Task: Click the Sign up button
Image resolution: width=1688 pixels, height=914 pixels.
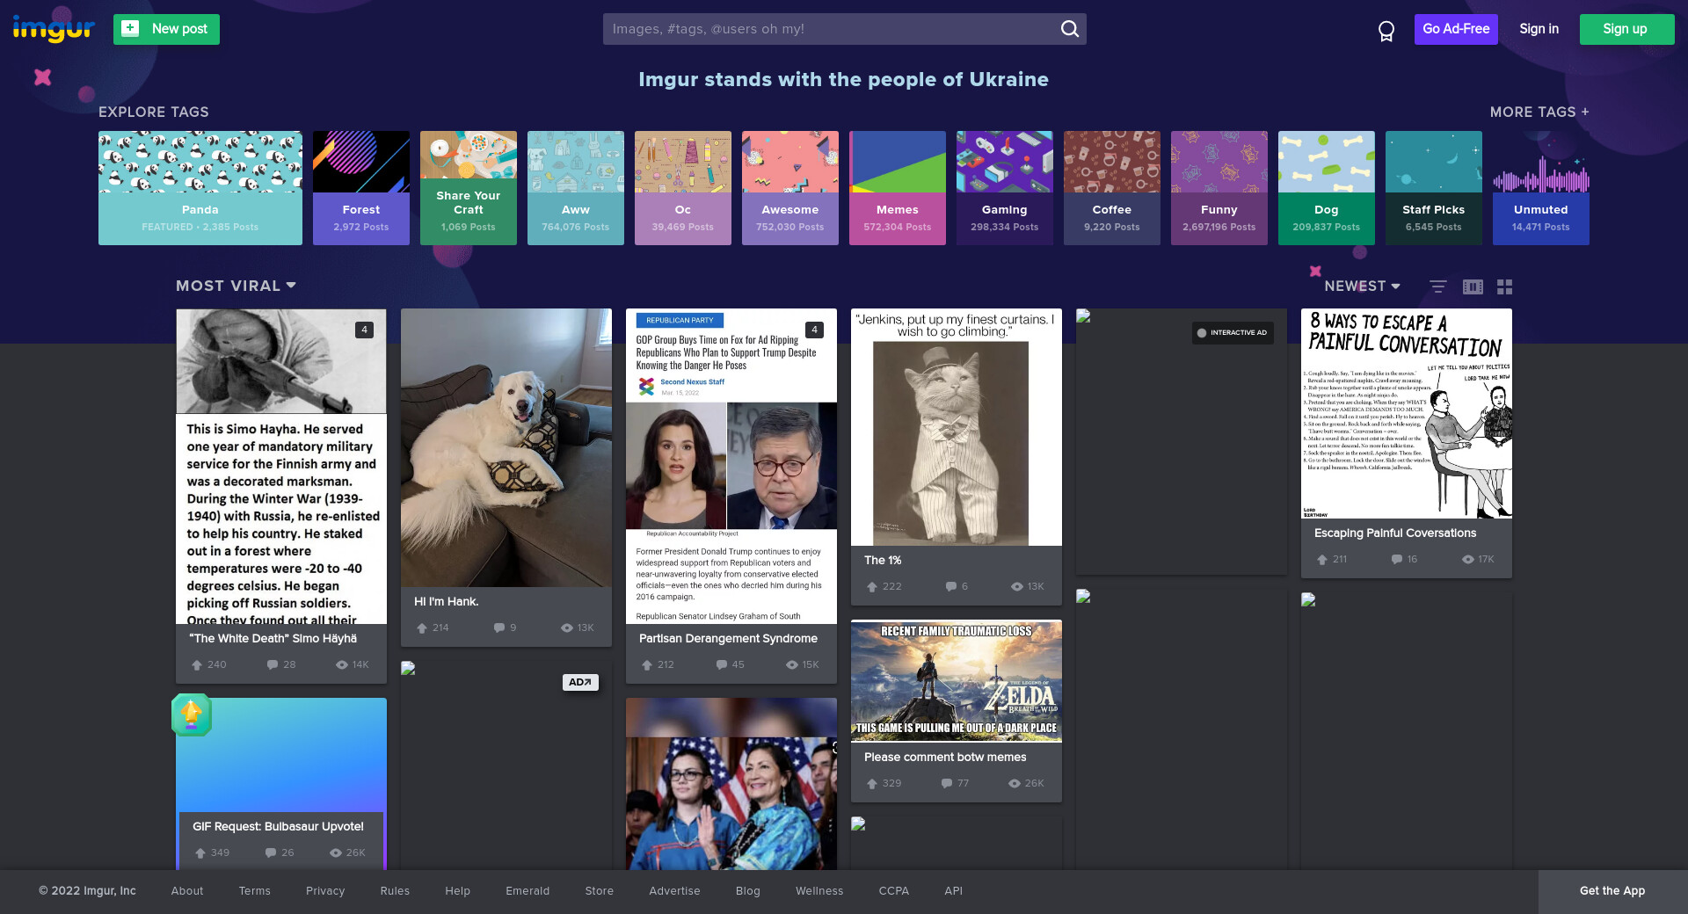Action: 1626,29
